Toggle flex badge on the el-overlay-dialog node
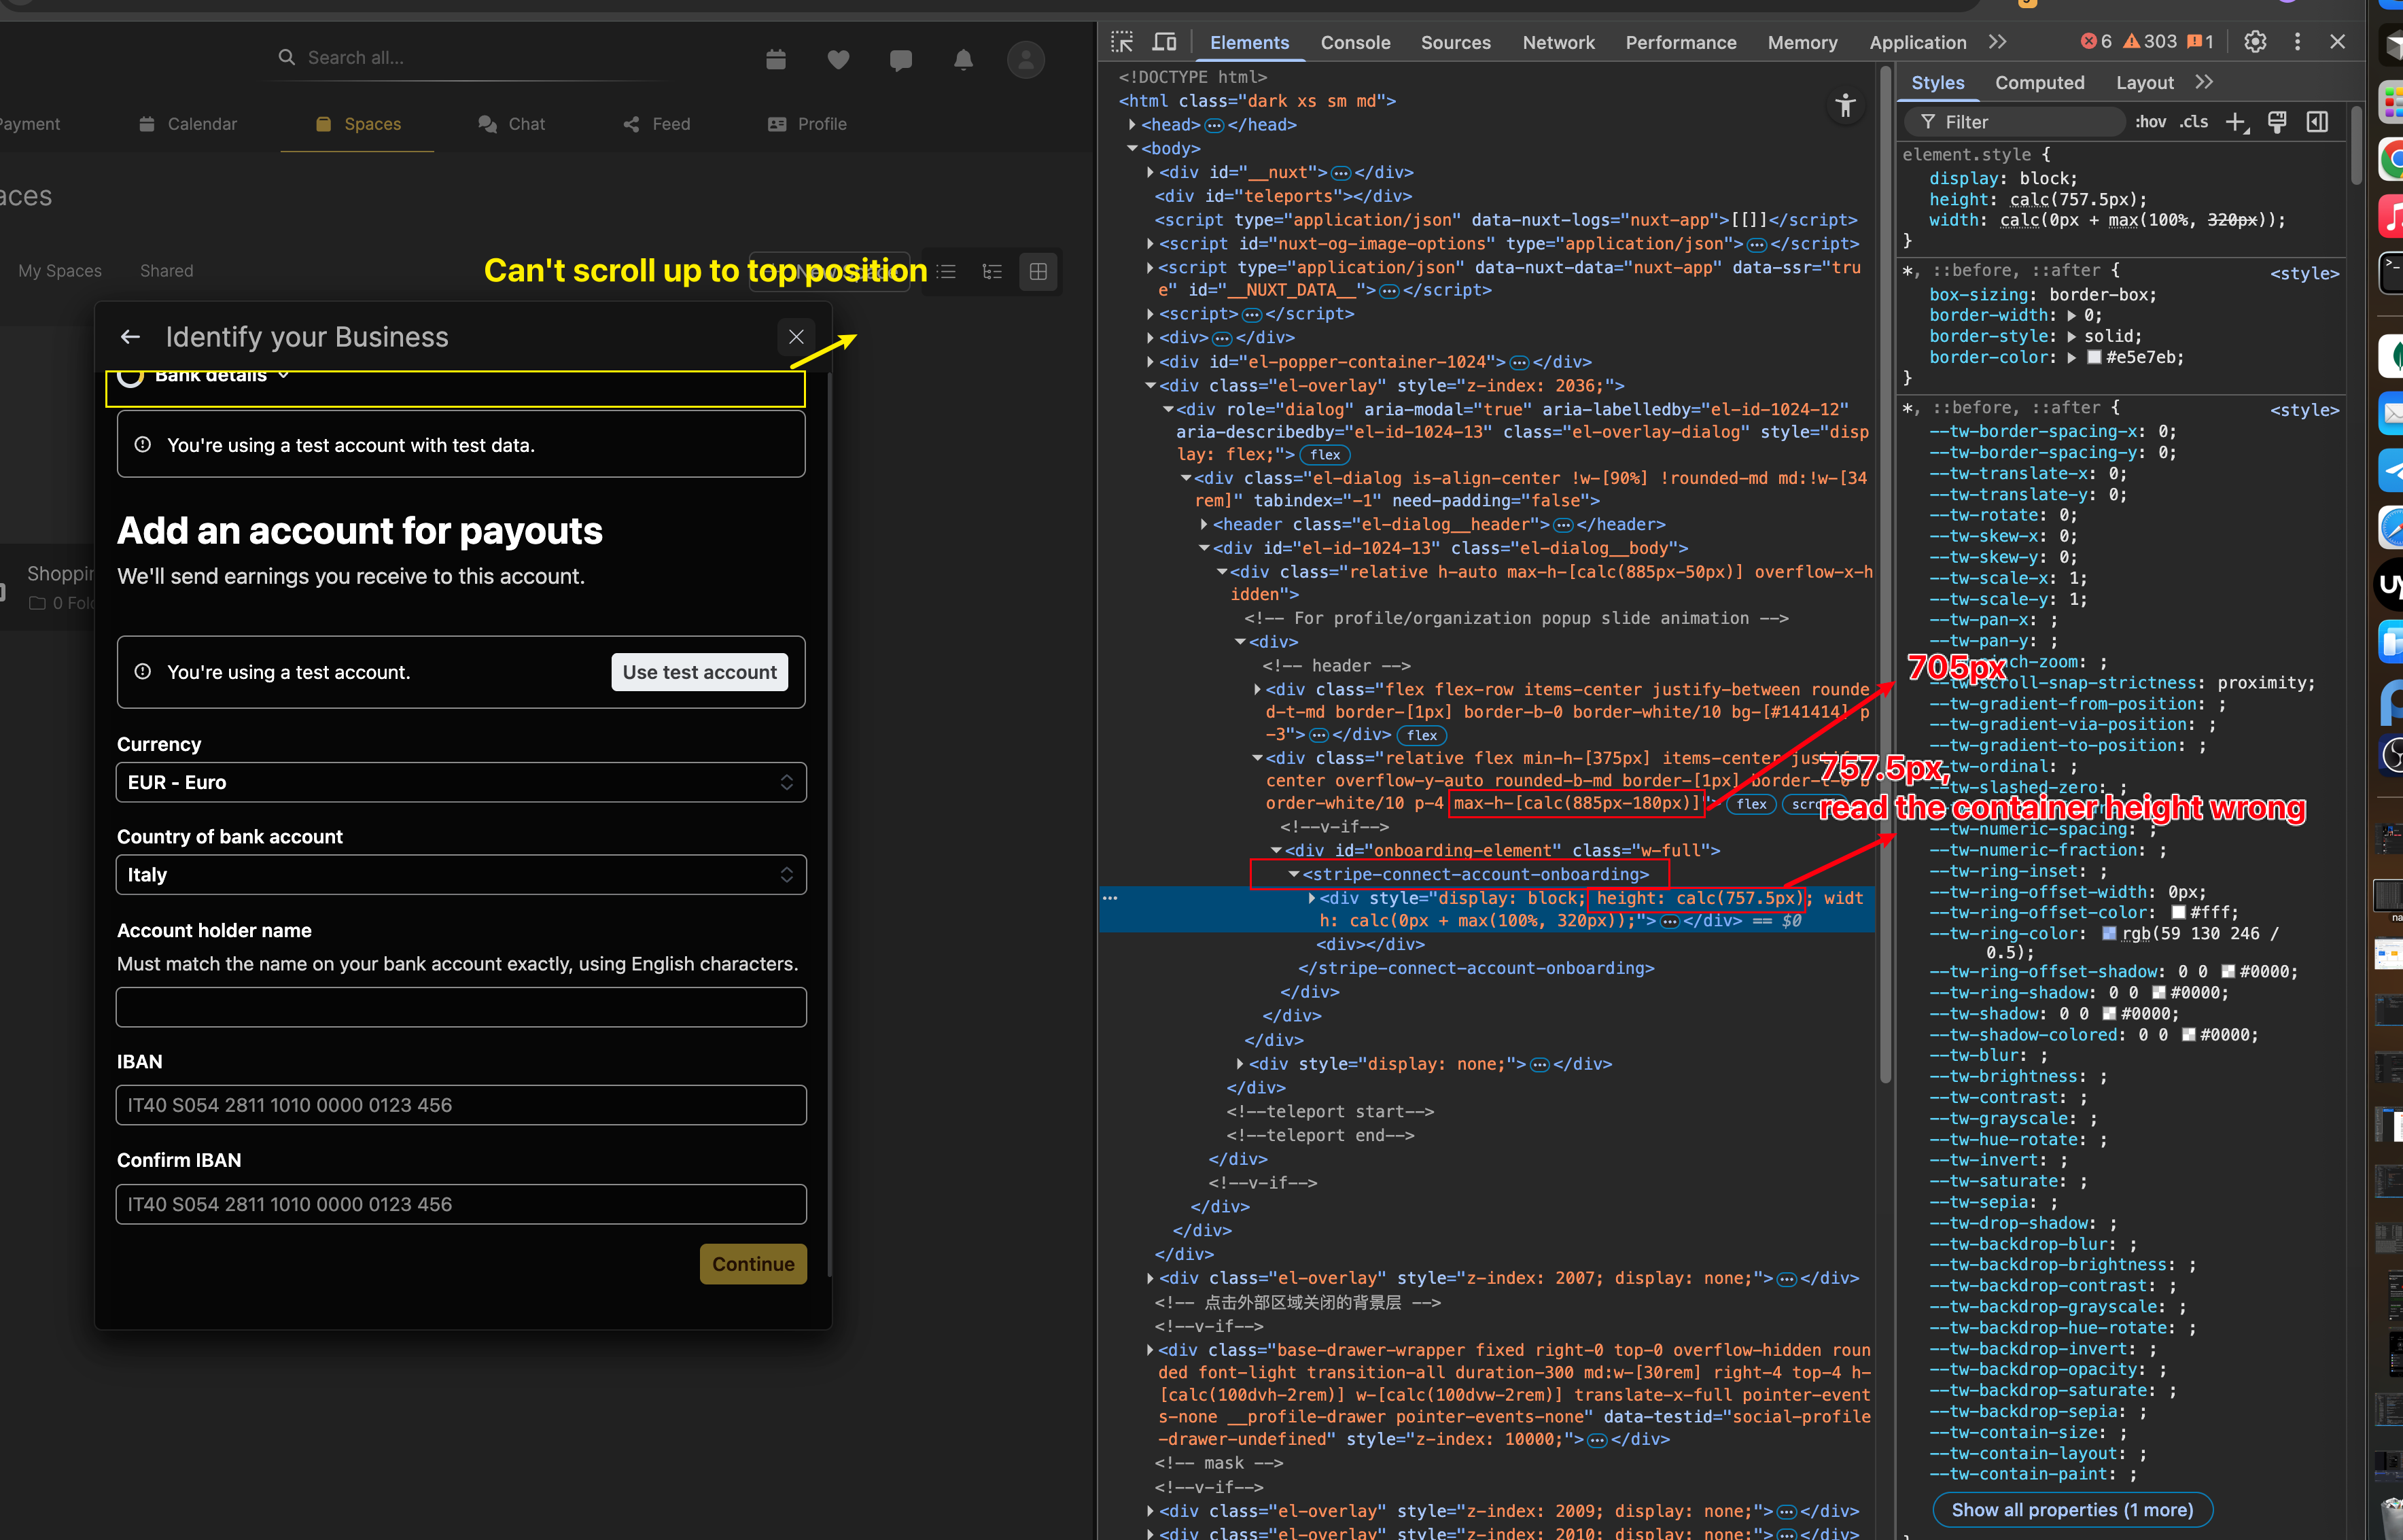 (x=1325, y=455)
